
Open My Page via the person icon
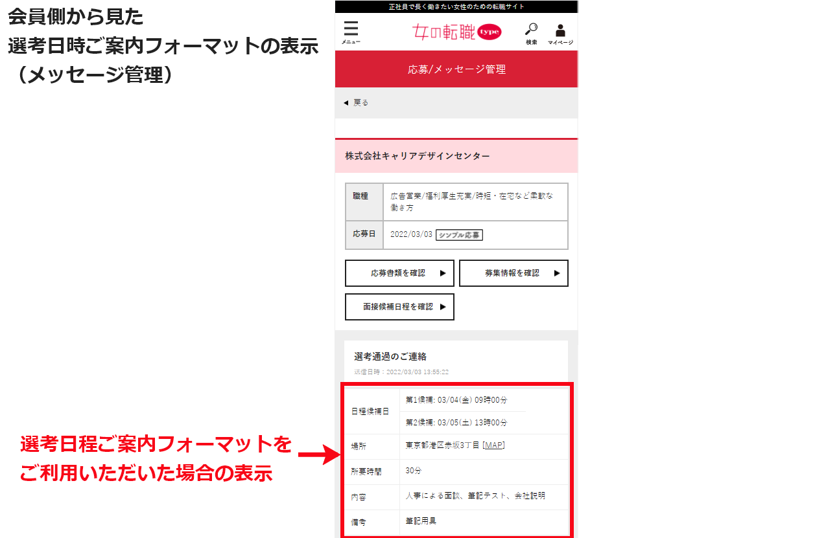pyautogui.click(x=560, y=29)
